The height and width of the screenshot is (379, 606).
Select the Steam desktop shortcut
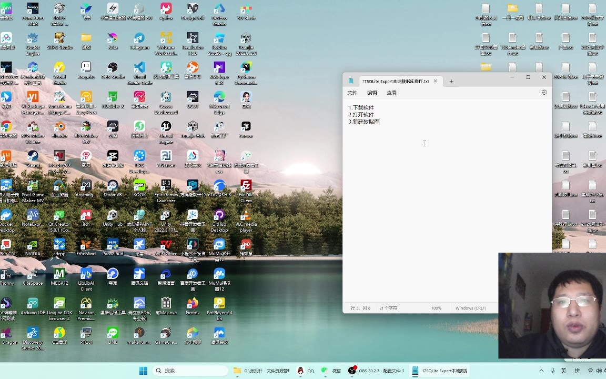click(x=33, y=159)
